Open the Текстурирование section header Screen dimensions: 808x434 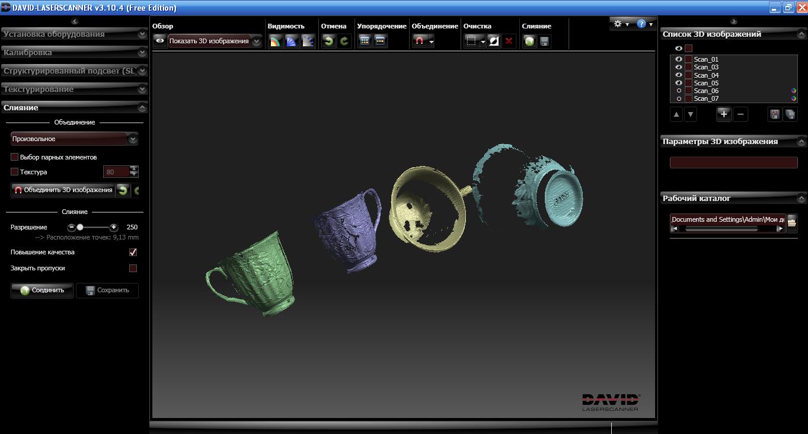tap(74, 90)
